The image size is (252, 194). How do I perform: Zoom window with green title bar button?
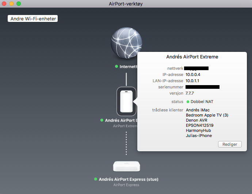(19, 4)
